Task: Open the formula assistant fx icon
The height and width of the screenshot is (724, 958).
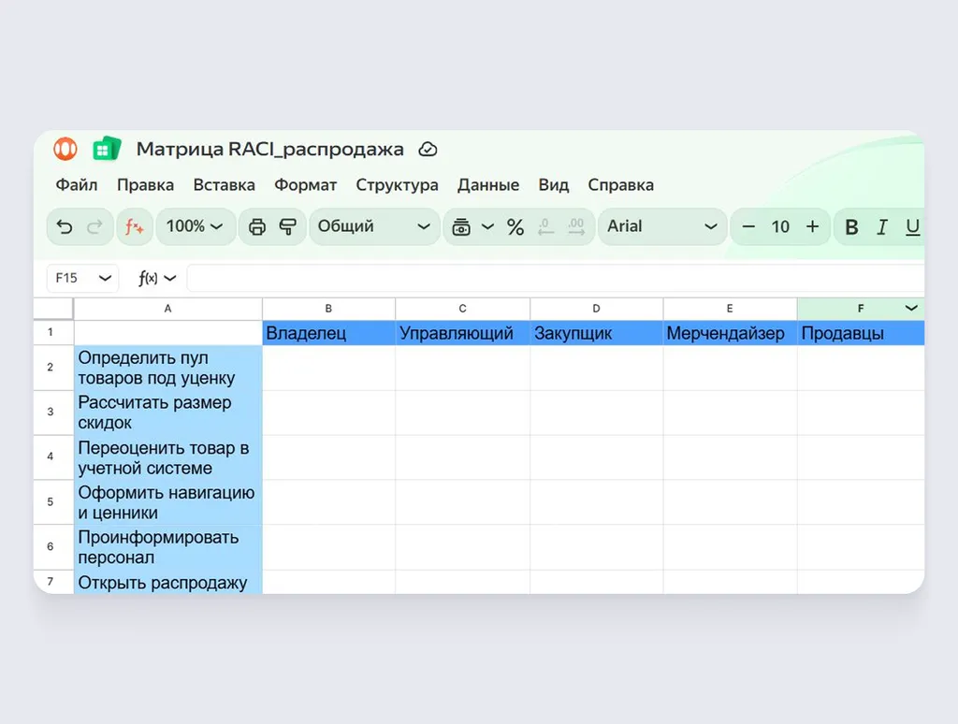Action: click(x=135, y=226)
